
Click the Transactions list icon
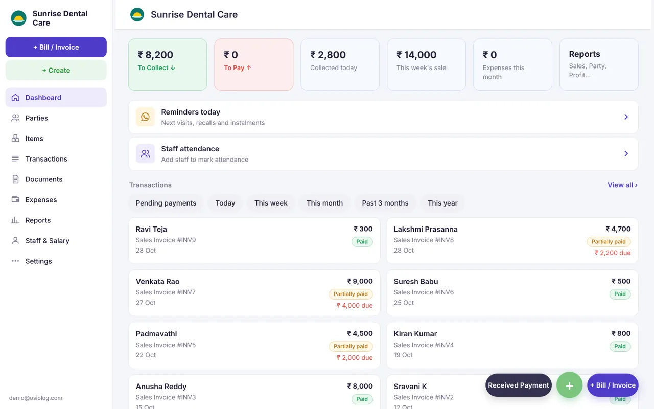click(x=15, y=159)
